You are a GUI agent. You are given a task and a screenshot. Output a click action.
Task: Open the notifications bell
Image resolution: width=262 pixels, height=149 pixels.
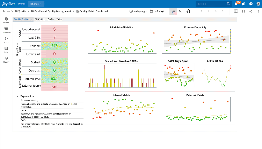[x=236, y=4]
